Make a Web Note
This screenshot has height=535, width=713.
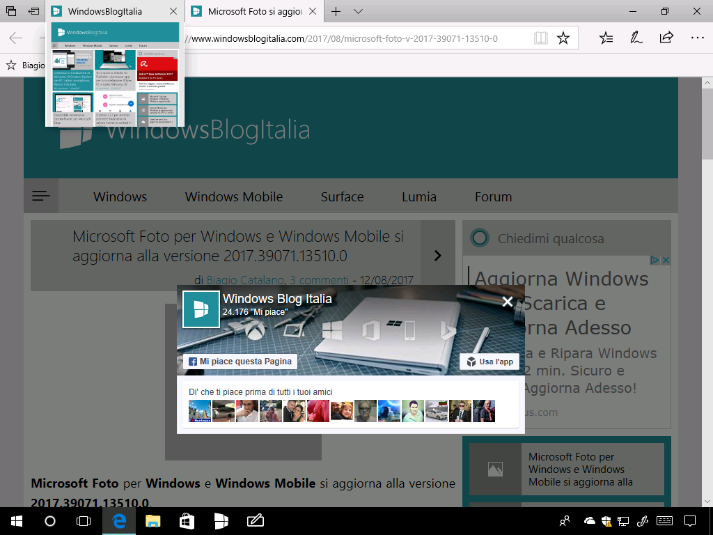pyautogui.click(x=636, y=38)
